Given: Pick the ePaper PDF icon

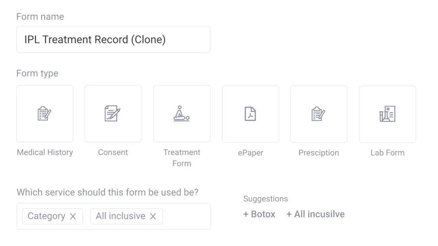Looking at the screenshot, I should tap(250, 114).
